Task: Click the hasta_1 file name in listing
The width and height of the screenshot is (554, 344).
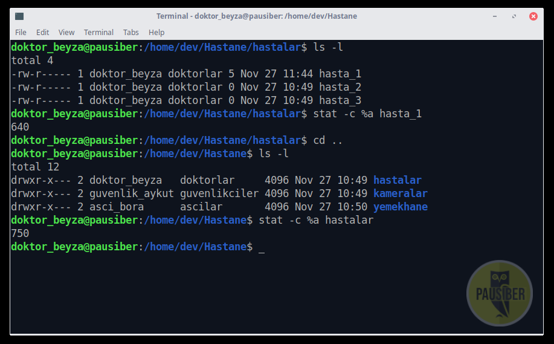Action: click(340, 74)
